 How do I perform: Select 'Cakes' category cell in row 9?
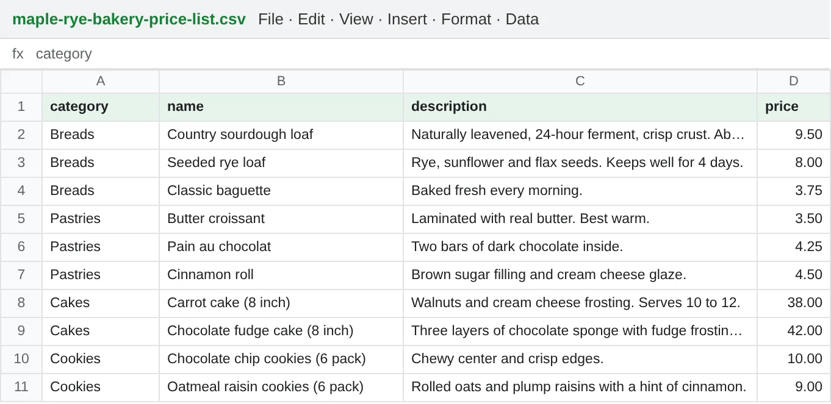click(x=101, y=331)
